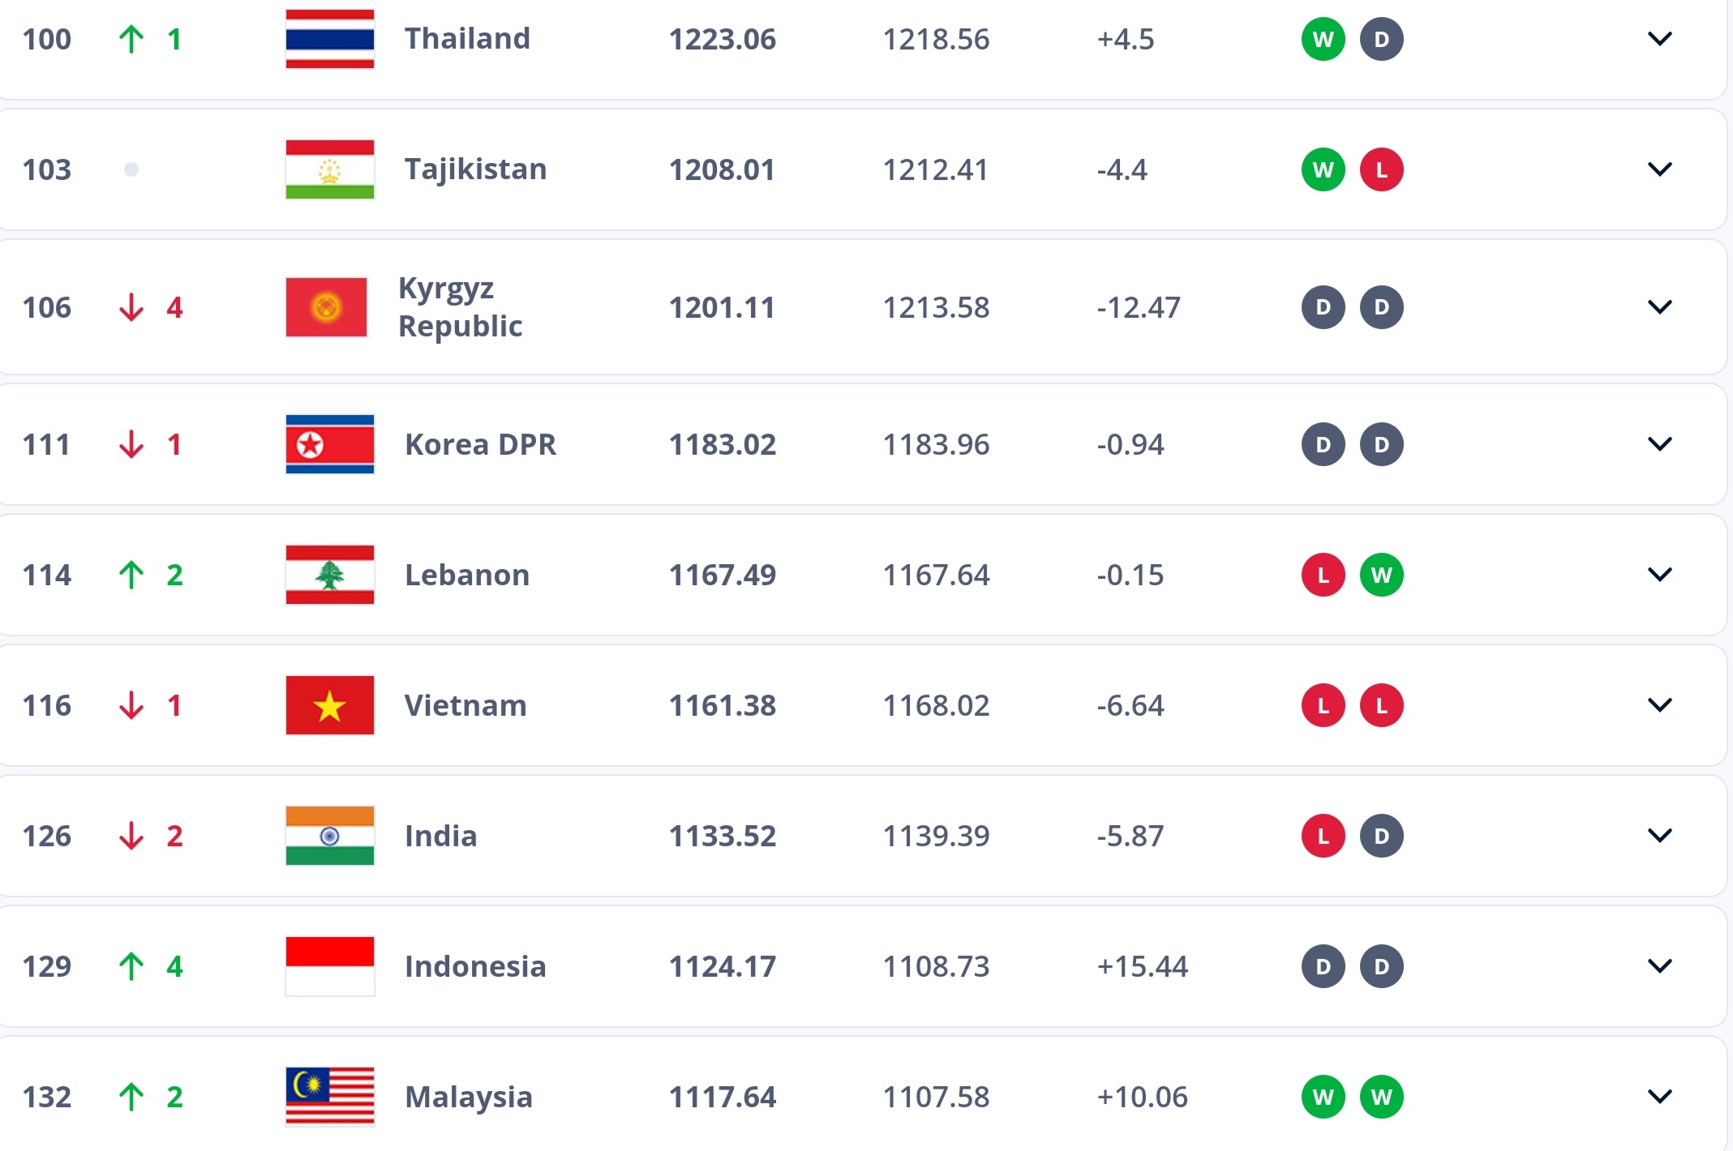Expand the Kyrgyz Republic row chevron

click(1660, 307)
